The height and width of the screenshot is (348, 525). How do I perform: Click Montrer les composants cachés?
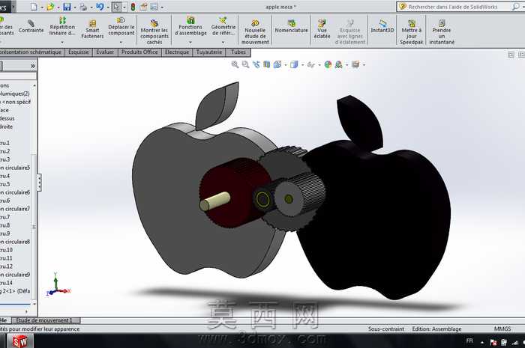[x=154, y=32]
